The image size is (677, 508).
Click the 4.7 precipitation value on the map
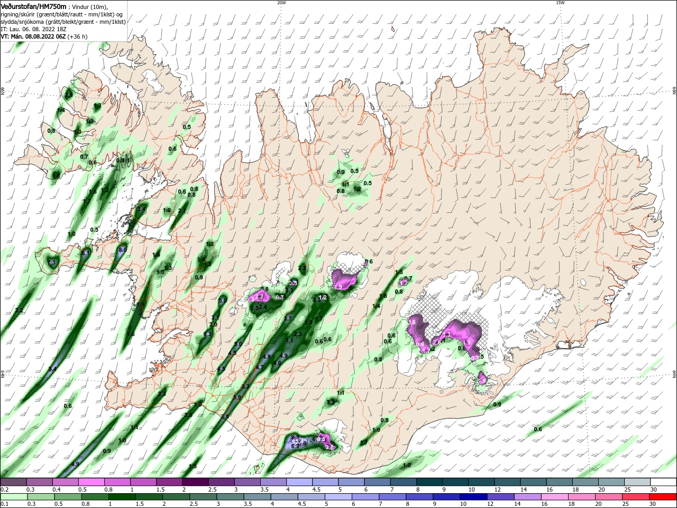point(260,367)
